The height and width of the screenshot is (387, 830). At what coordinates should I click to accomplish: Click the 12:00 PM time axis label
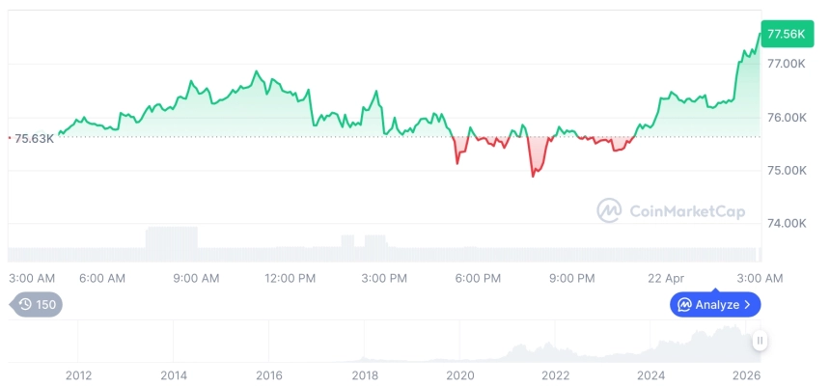[x=290, y=278]
